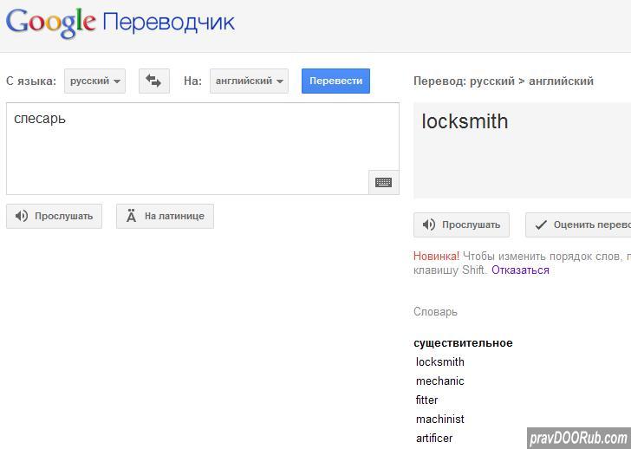Pick the 'machinist' dictionary translation
Image resolution: width=631 pixels, height=449 pixels.
pos(440,419)
